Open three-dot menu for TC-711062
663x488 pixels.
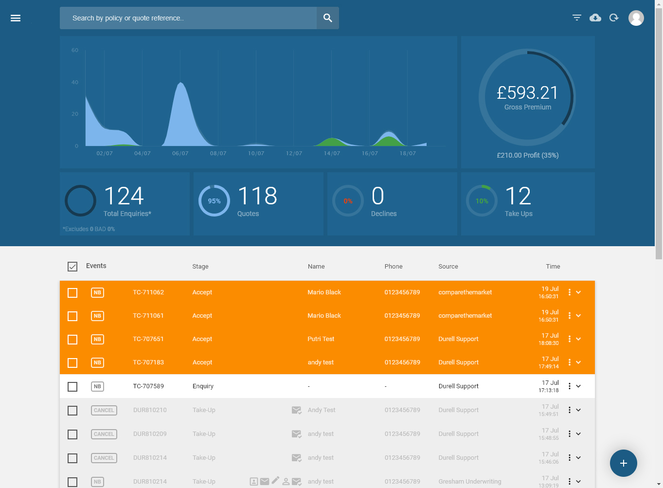[x=570, y=292]
